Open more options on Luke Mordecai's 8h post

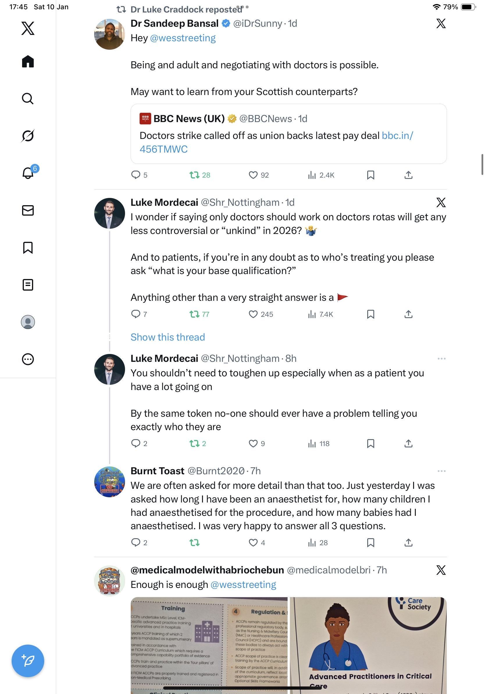click(x=441, y=359)
